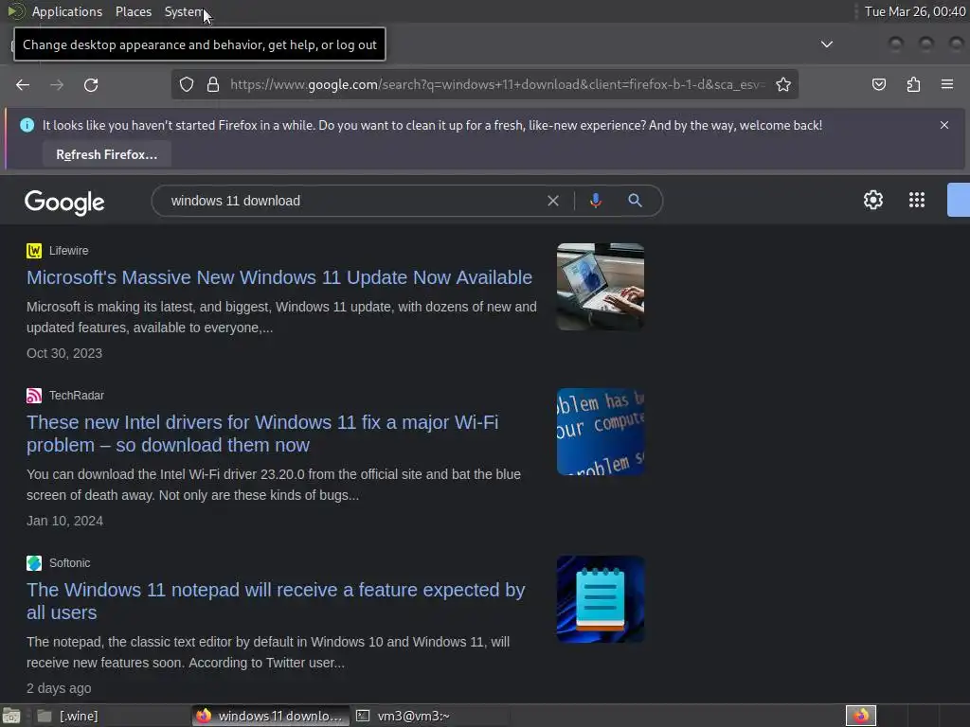The height and width of the screenshot is (727, 970).
Task: Click the show desktop icon in taskbar
Action: (11, 716)
